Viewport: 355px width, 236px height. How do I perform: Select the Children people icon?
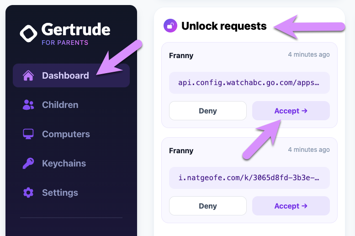point(28,105)
